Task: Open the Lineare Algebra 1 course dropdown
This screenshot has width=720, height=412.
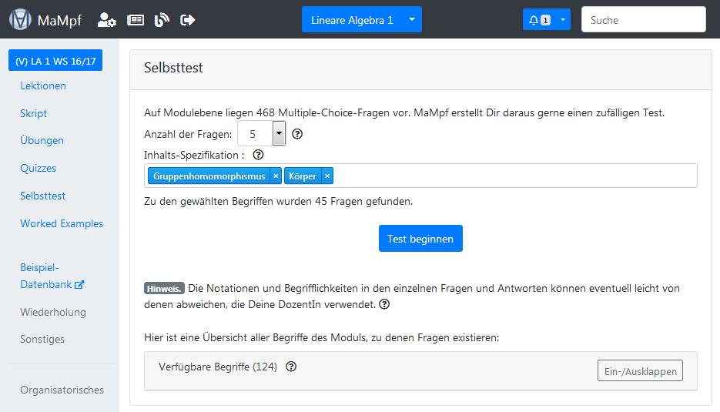Action: click(x=361, y=20)
